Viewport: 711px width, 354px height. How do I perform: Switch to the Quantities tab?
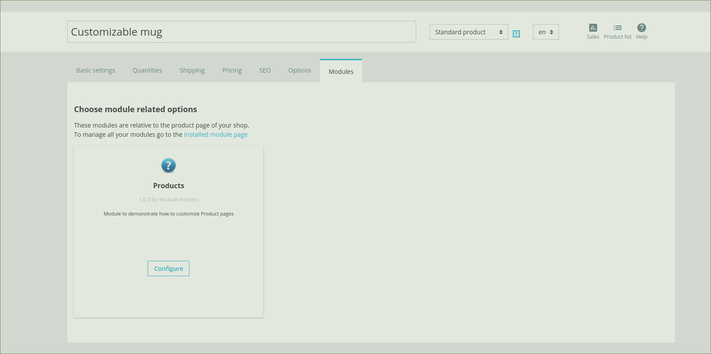coord(147,70)
